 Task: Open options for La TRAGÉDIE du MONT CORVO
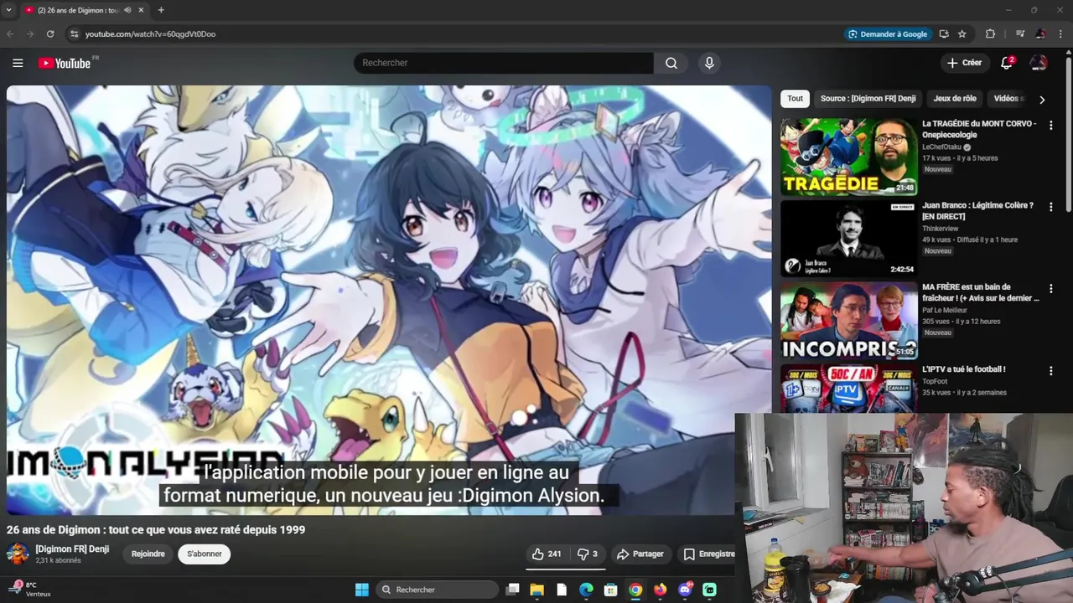(x=1050, y=125)
